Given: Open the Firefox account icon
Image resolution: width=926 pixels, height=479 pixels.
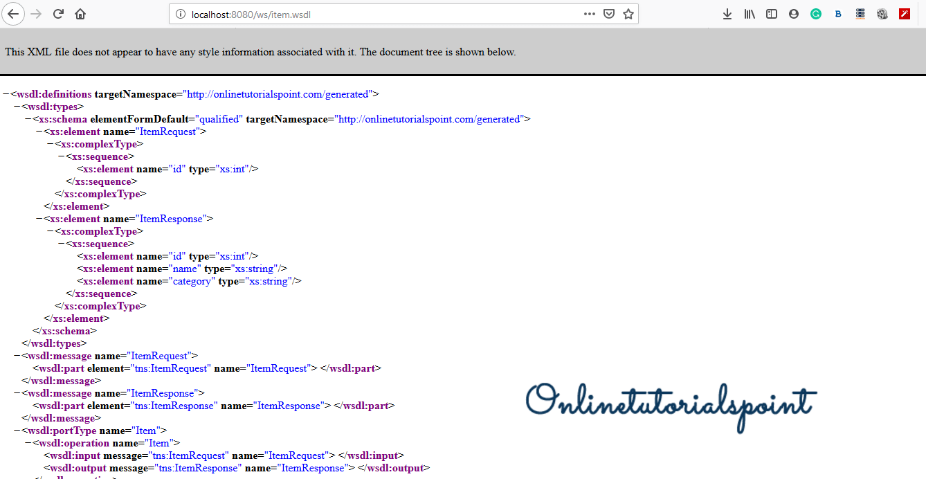Looking at the screenshot, I should click(794, 14).
